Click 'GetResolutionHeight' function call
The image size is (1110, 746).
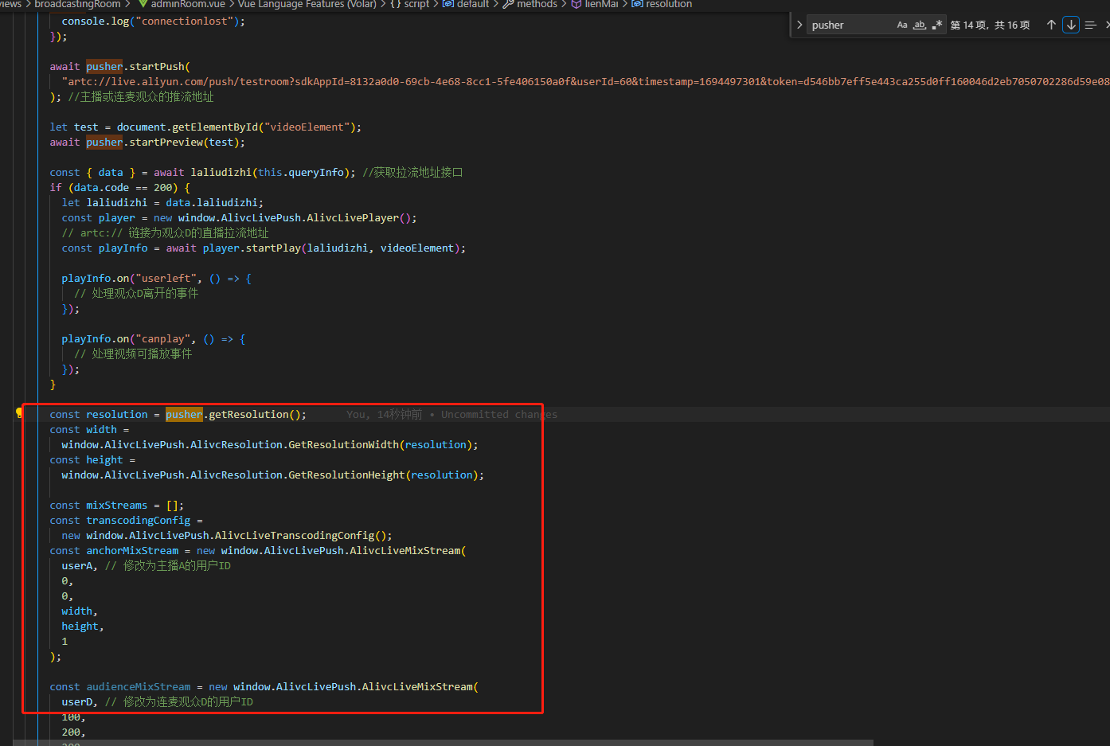[346, 475]
